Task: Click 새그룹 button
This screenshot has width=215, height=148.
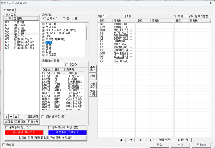Action: tap(9, 122)
